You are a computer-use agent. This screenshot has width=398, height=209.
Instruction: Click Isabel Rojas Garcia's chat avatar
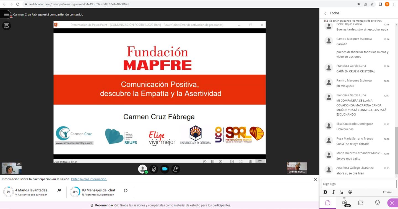tap(329, 26)
